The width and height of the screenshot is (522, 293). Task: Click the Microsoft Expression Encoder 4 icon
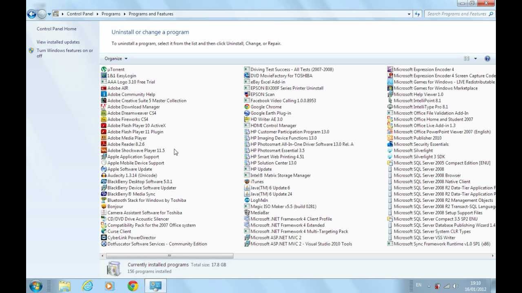390,70
